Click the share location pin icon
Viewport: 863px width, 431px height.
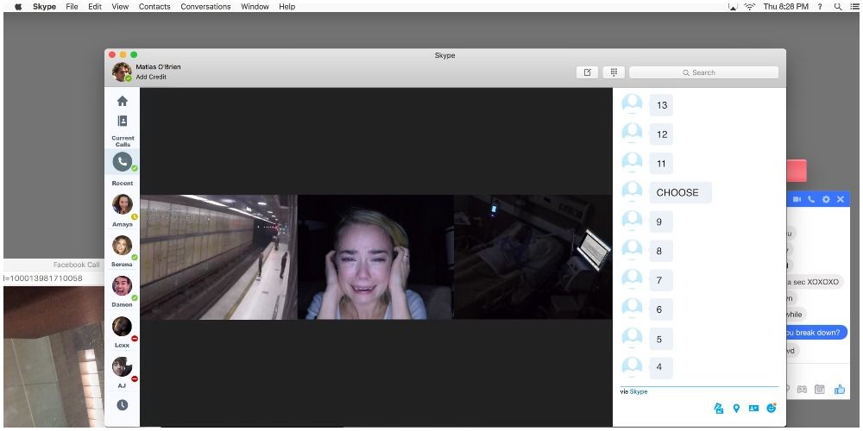click(736, 408)
